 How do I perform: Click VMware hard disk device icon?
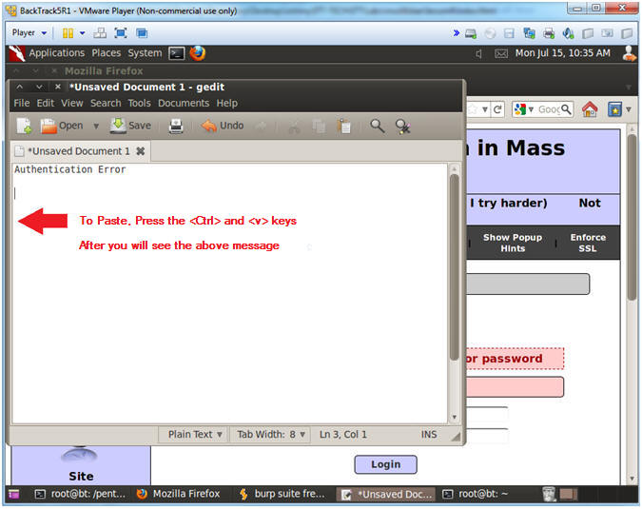click(x=471, y=33)
